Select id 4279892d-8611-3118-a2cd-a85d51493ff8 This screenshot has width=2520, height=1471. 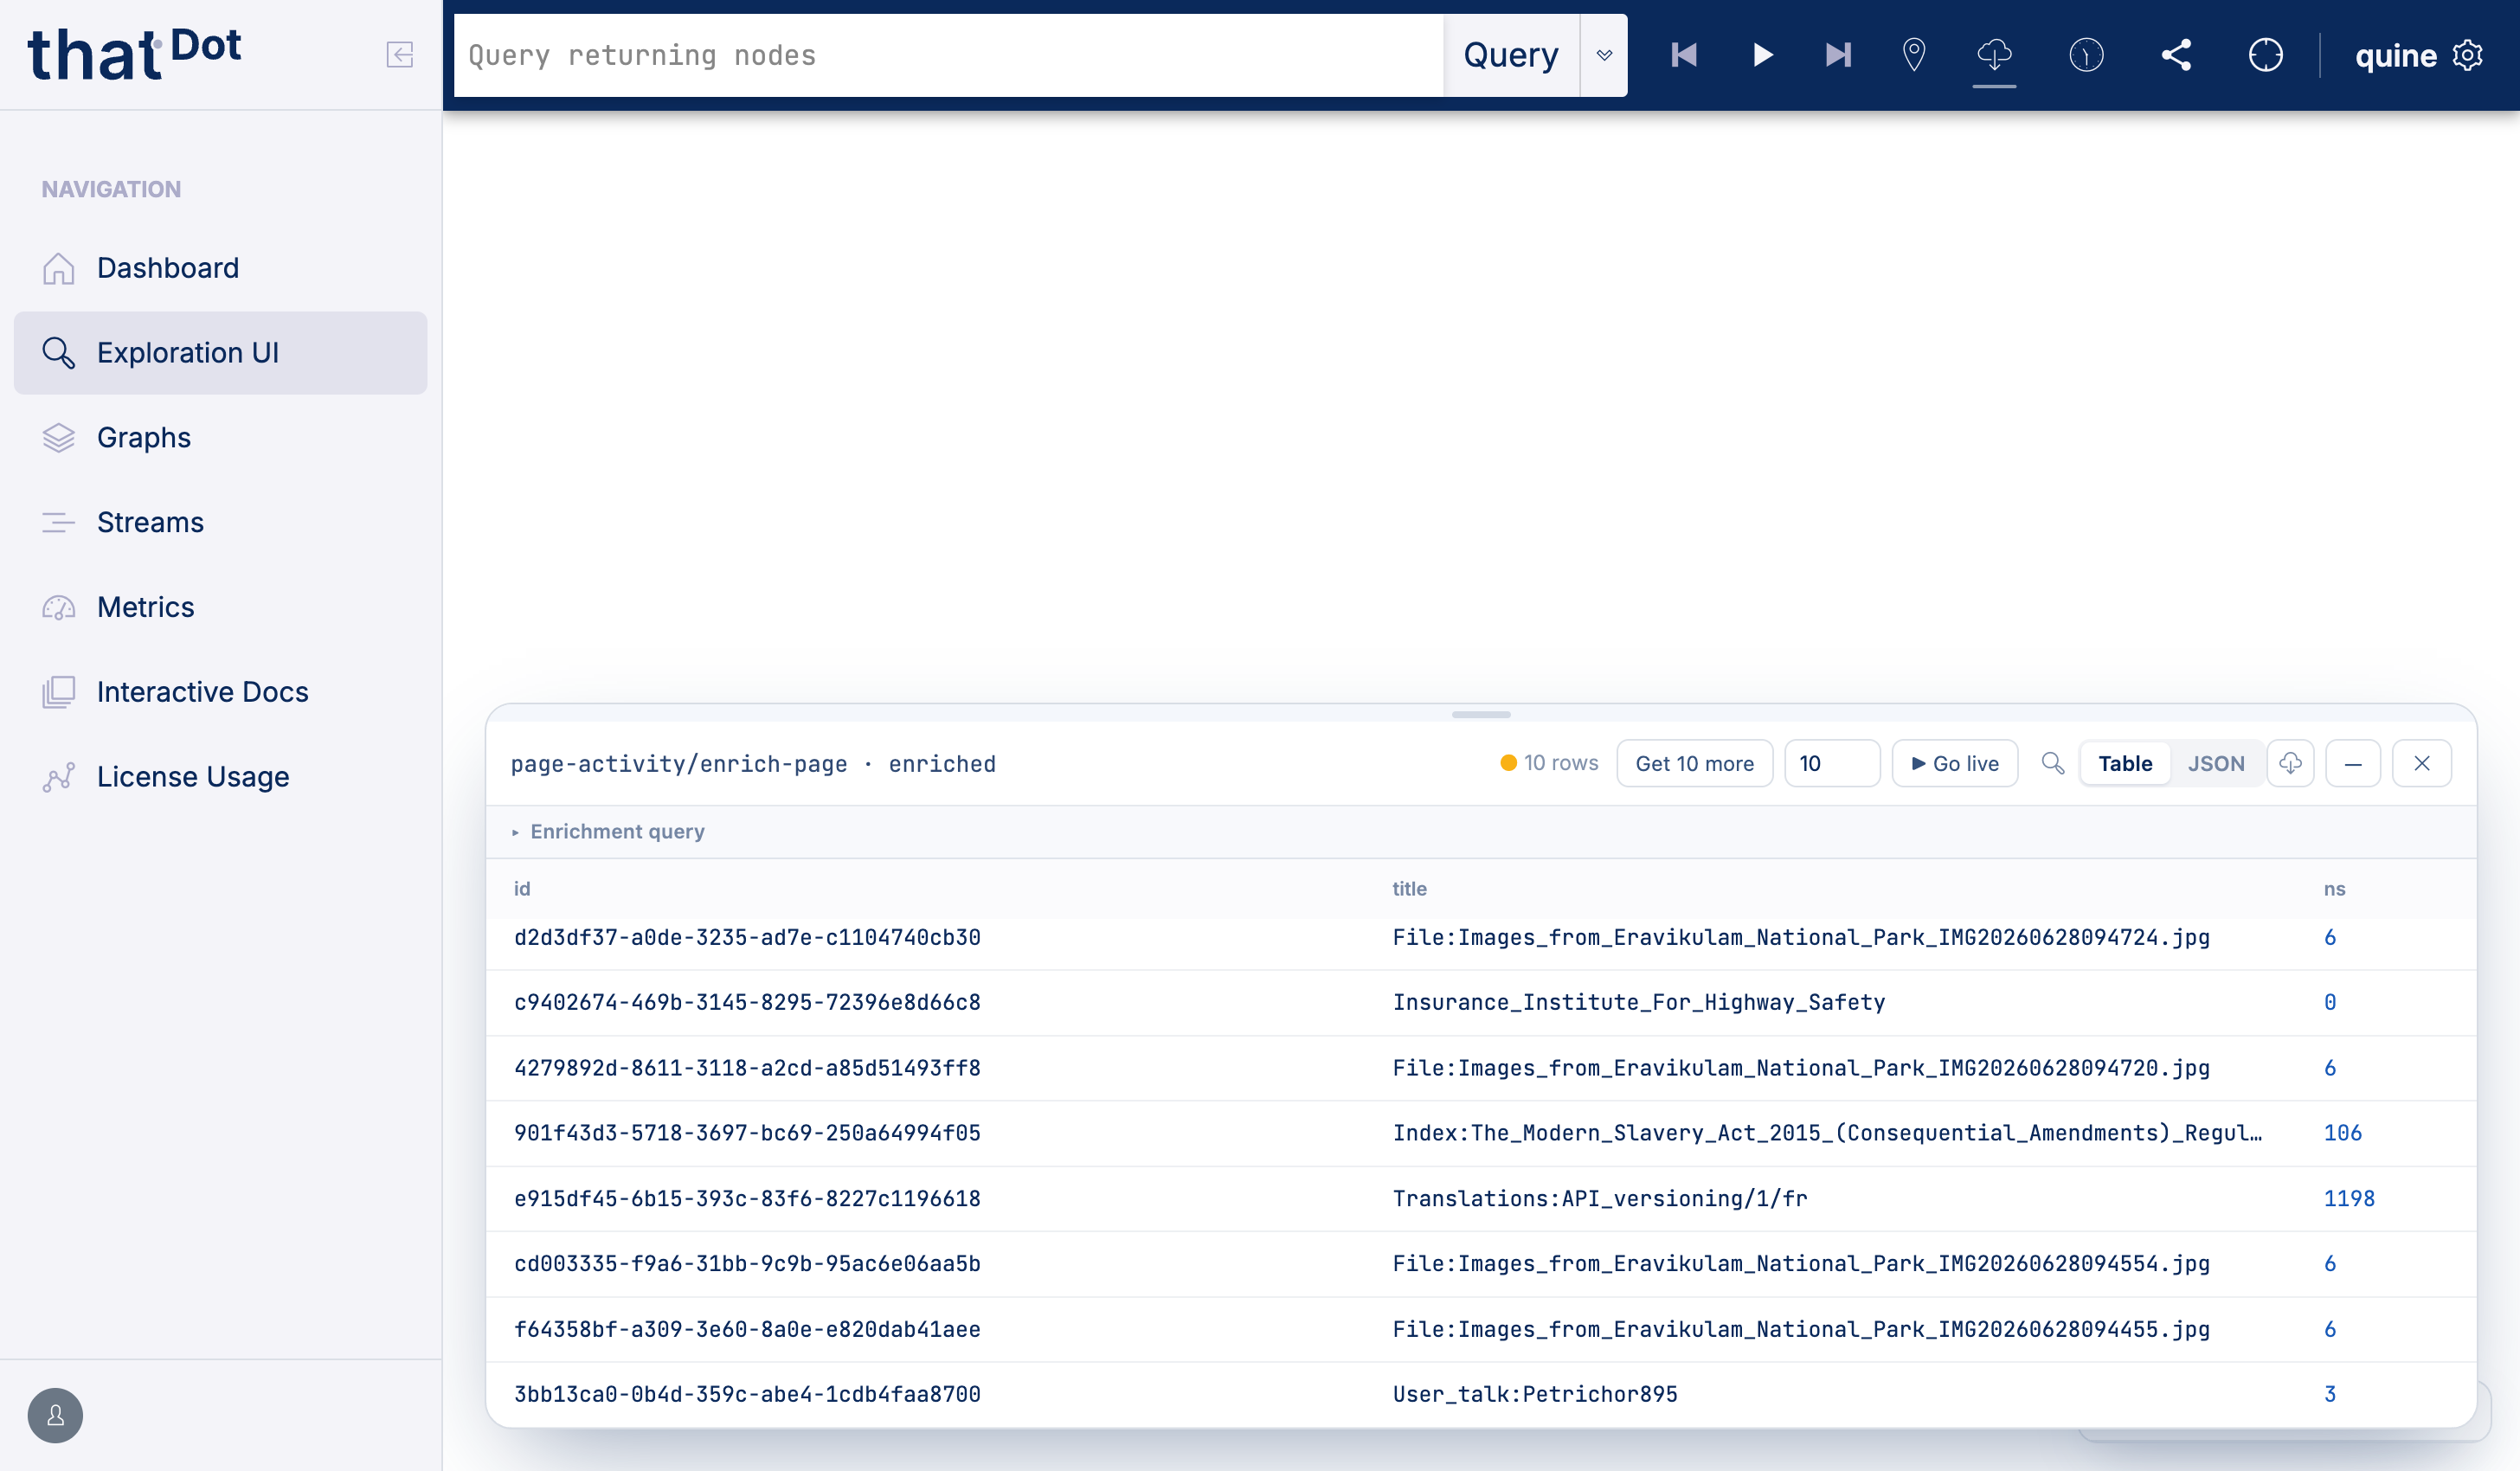(x=747, y=1068)
